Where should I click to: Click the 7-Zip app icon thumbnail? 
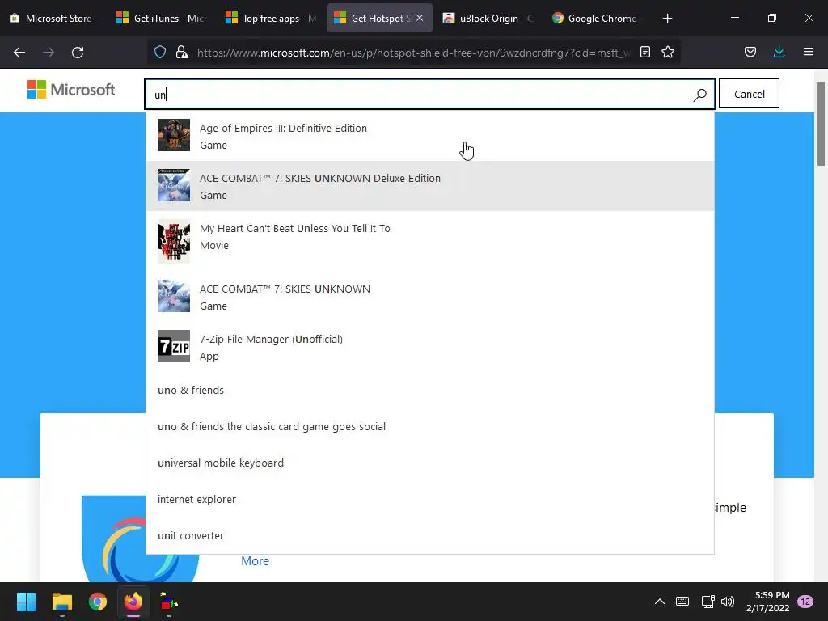coord(174,346)
